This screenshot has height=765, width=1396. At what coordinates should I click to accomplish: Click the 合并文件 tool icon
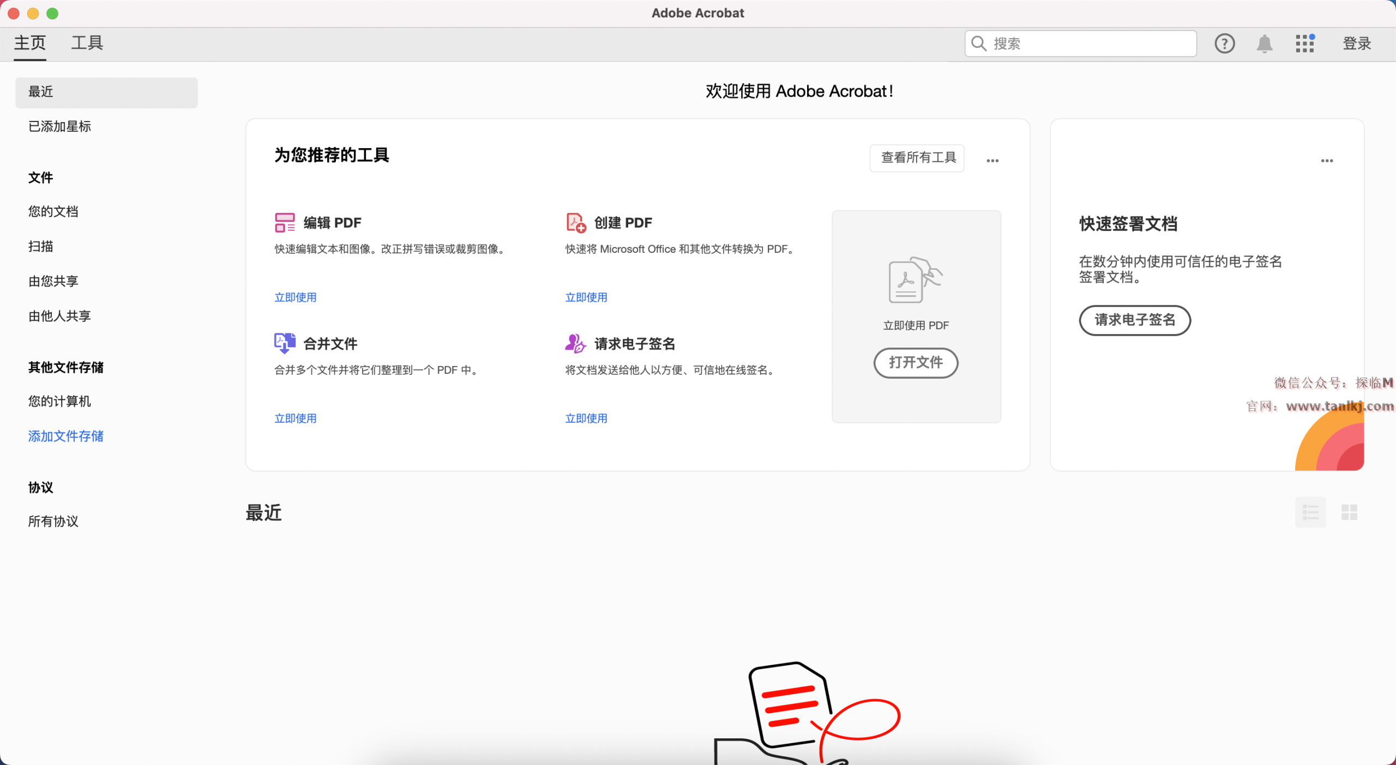click(285, 343)
